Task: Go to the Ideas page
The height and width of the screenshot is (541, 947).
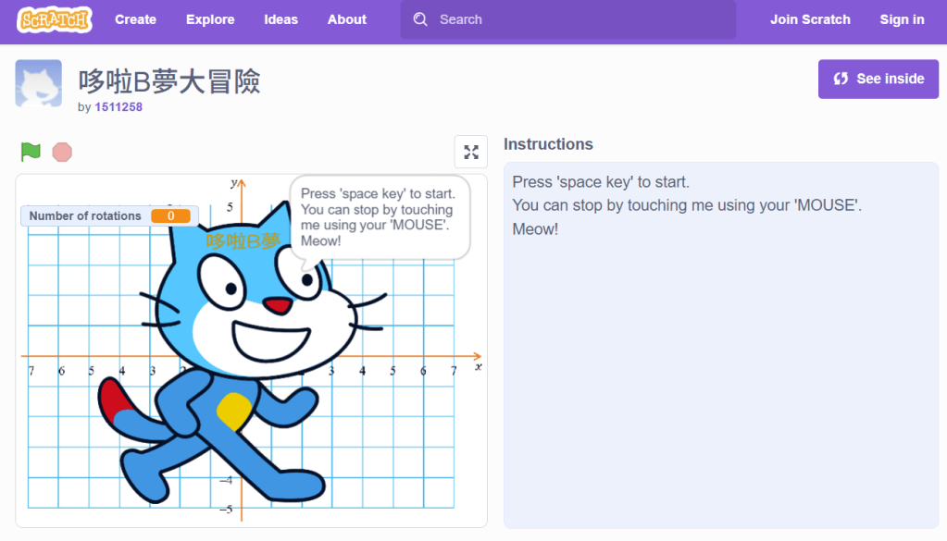Action: coord(281,19)
